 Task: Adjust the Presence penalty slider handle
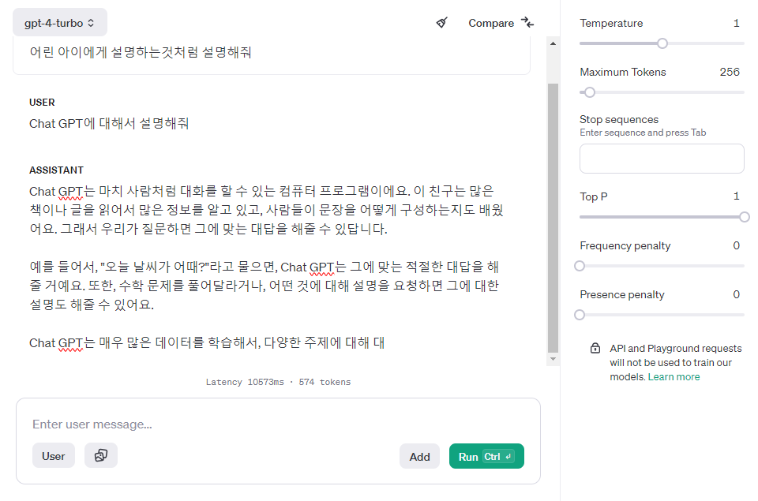click(580, 315)
